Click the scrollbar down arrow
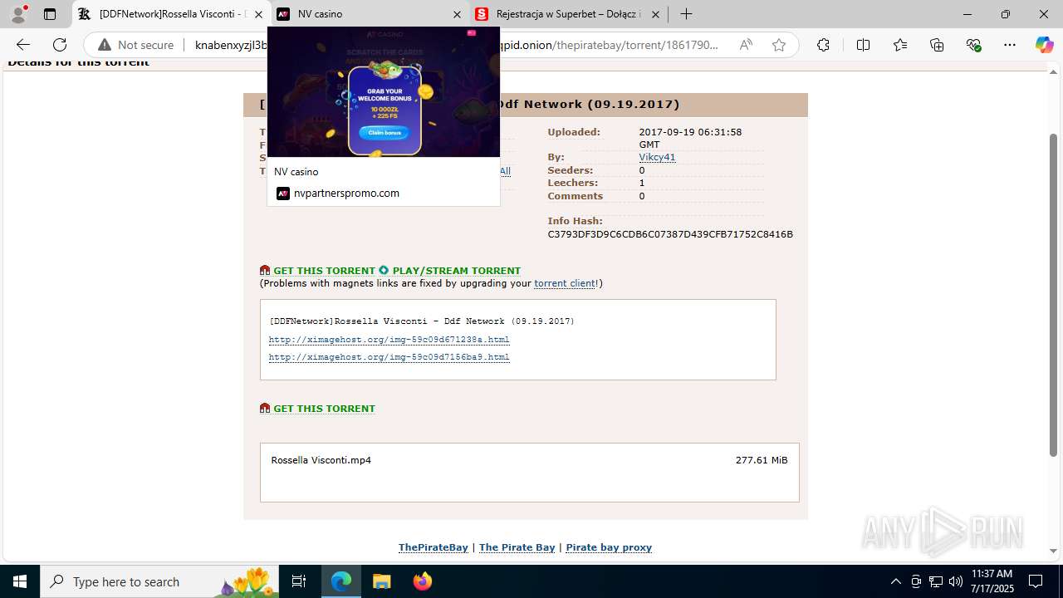This screenshot has width=1063, height=598. 1054,551
